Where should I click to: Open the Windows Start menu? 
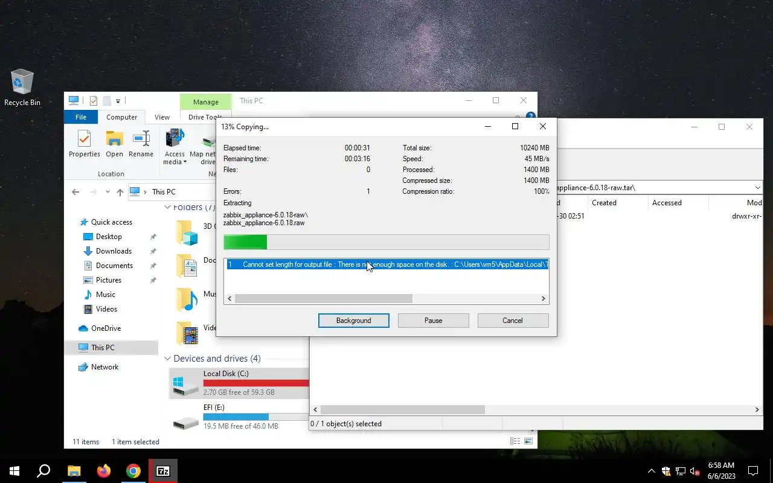(14, 471)
